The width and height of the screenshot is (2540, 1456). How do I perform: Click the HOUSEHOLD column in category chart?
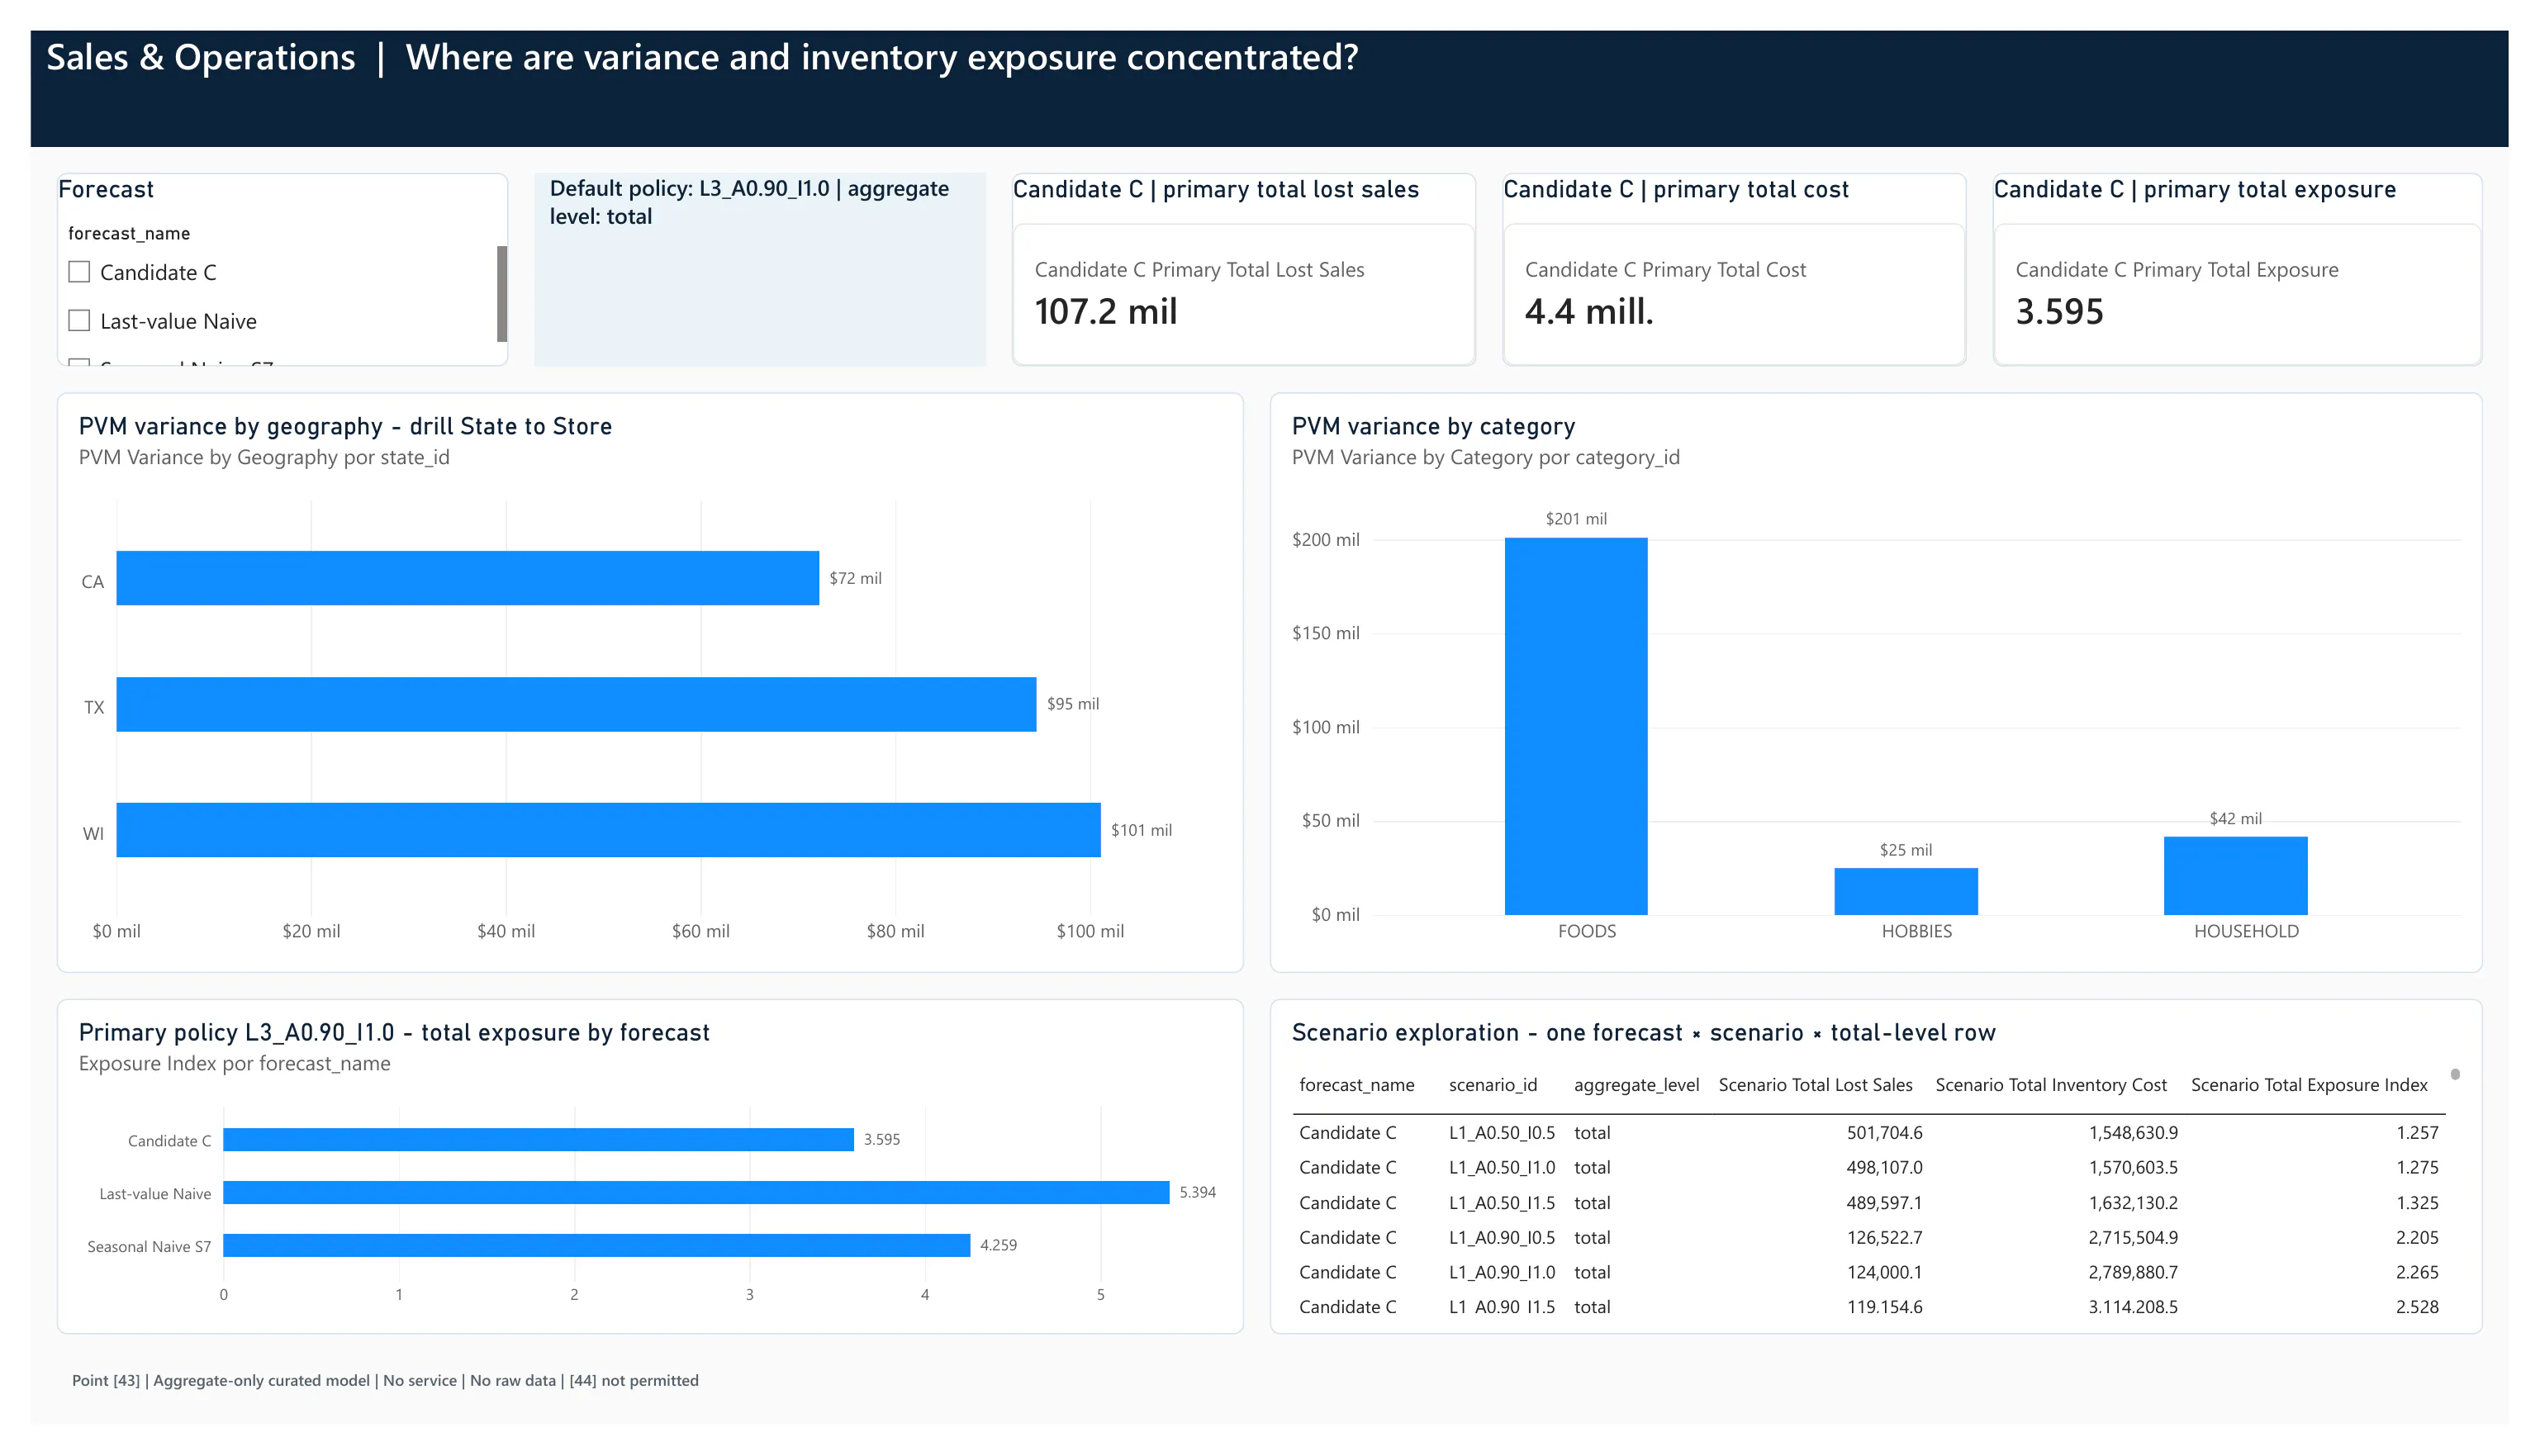pos(2236,875)
